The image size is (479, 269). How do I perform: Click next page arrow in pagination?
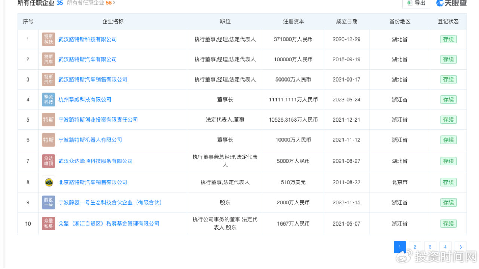461,247
